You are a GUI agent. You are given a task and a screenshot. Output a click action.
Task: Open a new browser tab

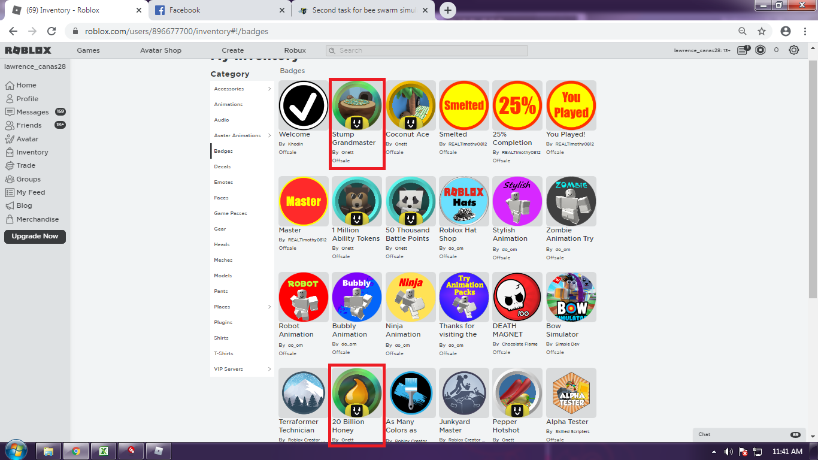pyautogui.click(x=447, y=10)
